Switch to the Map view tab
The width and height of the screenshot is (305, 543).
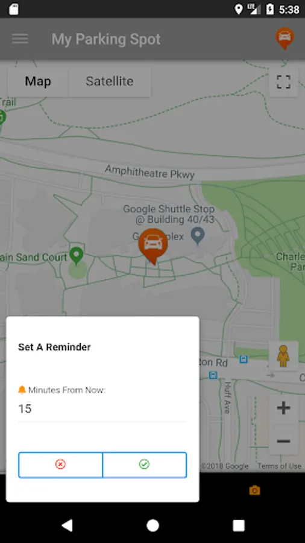coord(38,81)
